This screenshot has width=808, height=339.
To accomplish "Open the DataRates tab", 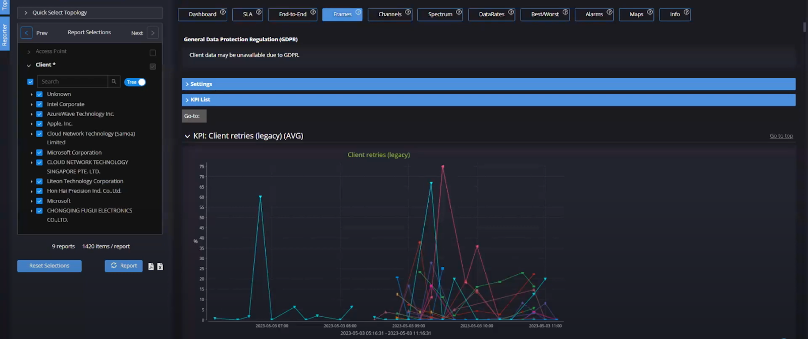I will pyautogui.click(x=491, y=14).
